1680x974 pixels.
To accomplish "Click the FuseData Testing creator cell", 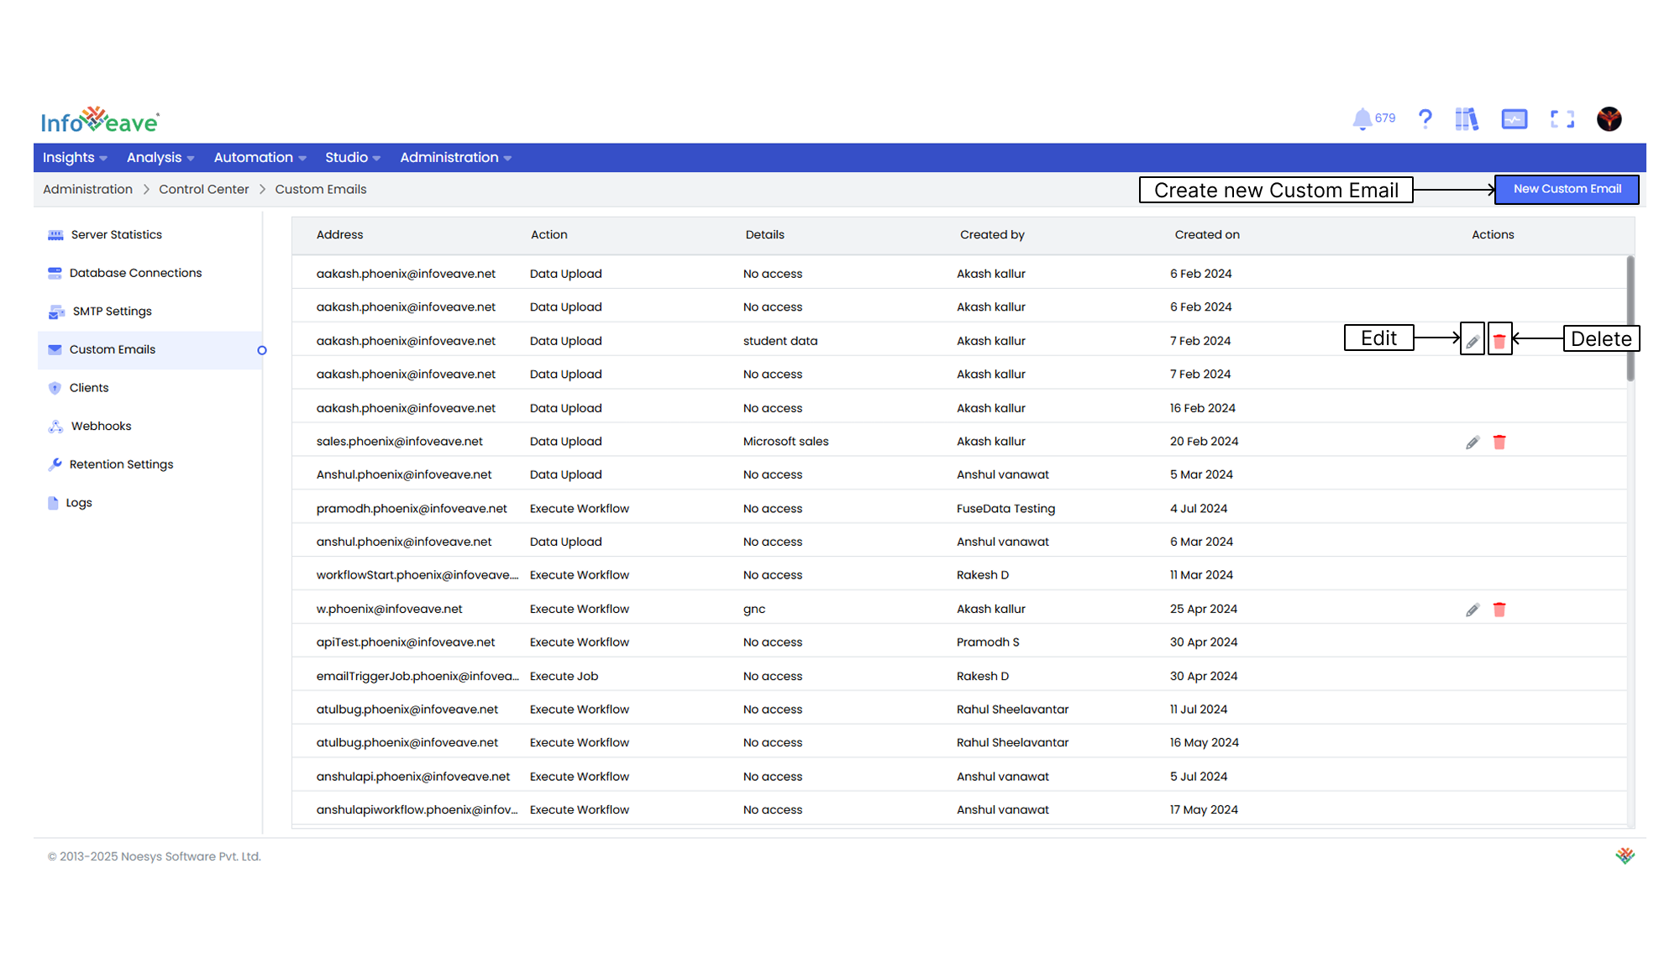I will [x=1005, y=509].
